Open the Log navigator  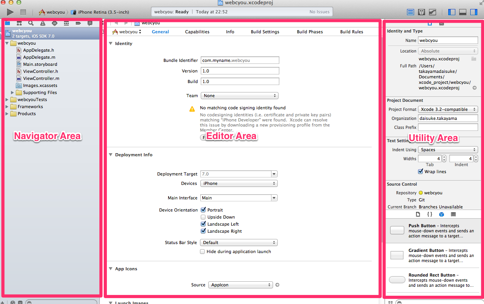[x=90, y=24]
